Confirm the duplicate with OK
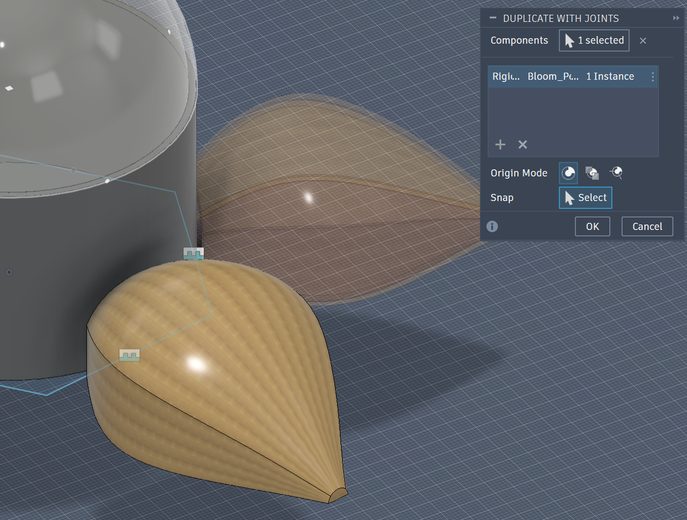 coord(592,227)
